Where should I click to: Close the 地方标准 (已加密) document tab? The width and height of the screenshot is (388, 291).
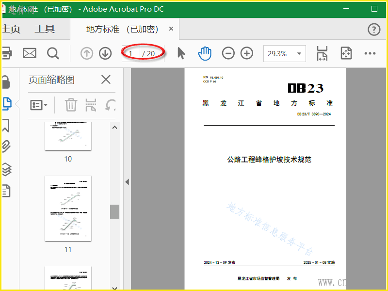click(x=171, y=29)
